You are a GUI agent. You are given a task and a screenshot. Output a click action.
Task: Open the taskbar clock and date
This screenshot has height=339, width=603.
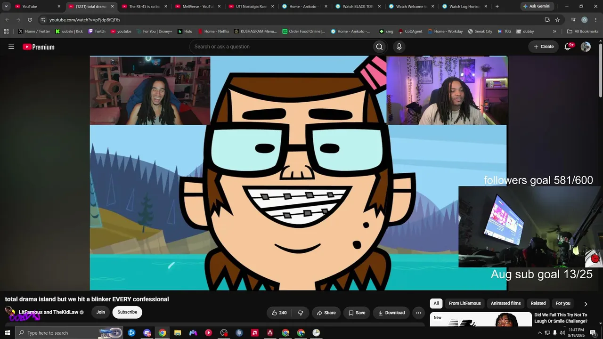pos(576,333)
